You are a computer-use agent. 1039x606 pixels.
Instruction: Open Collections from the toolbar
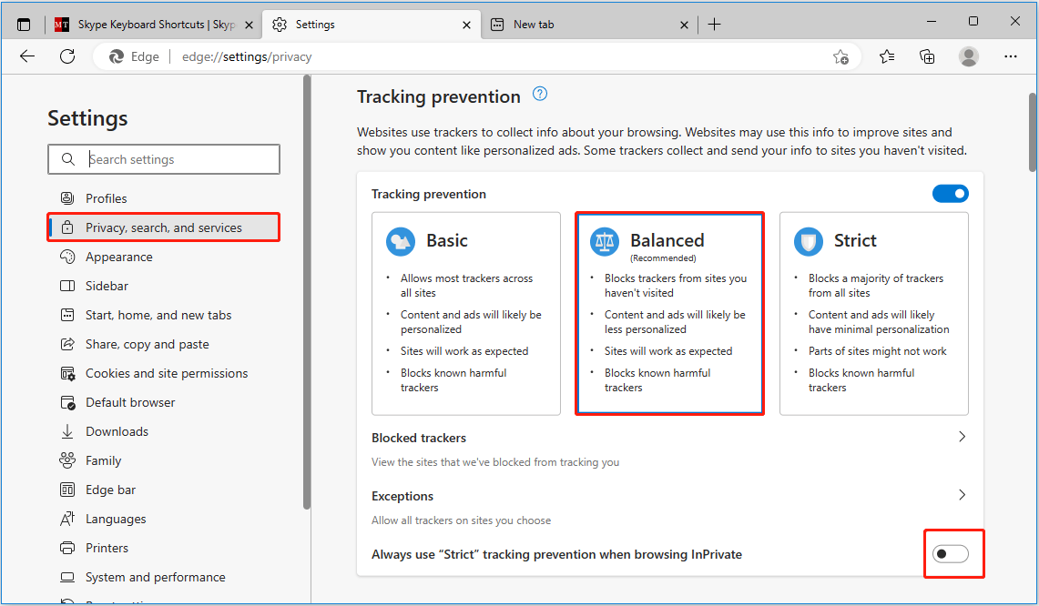tap(927, 56)
